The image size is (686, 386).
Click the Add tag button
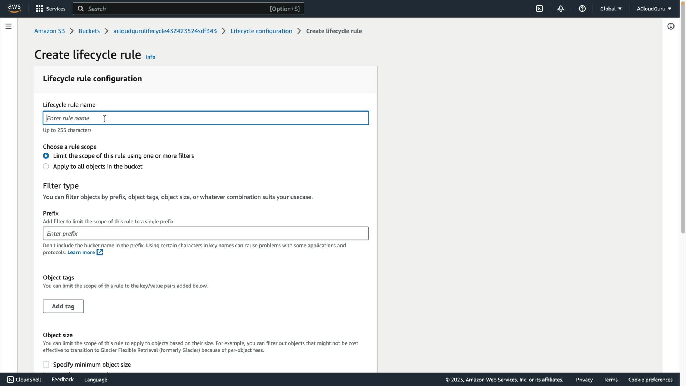63,306
